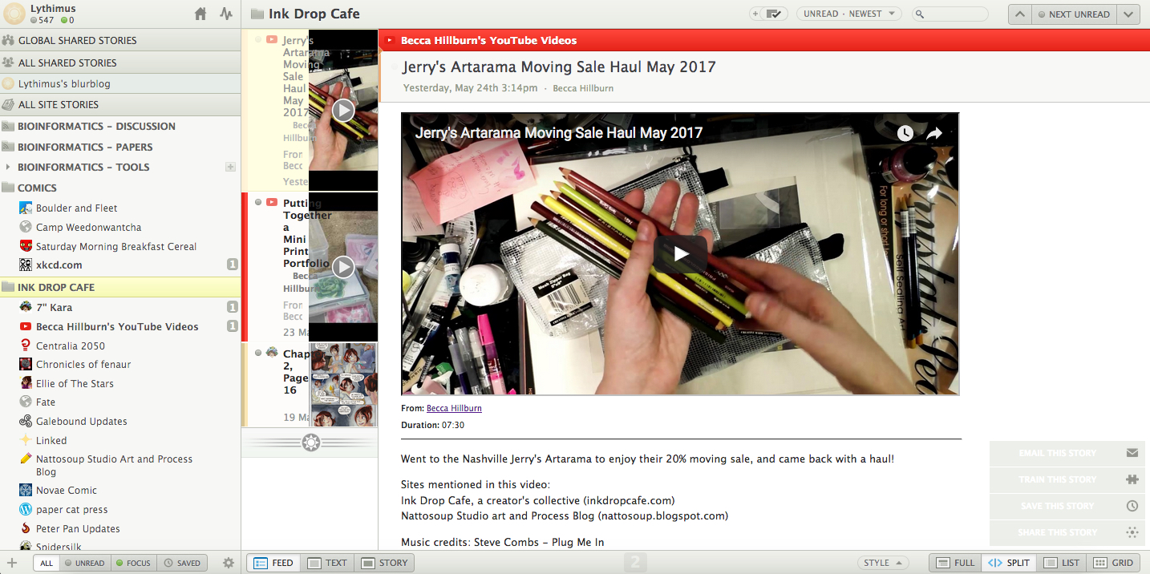Select the Boulder and Fleet feed
Screen dimensions: 1150x574
76,208
